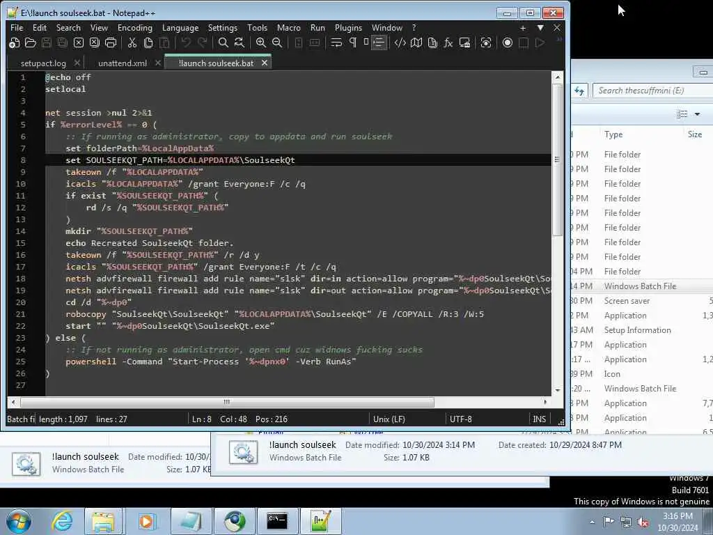This screenshot has height=535, width=713.
Task: Open Folder as Workspace icon
Action: coord(464,42)
